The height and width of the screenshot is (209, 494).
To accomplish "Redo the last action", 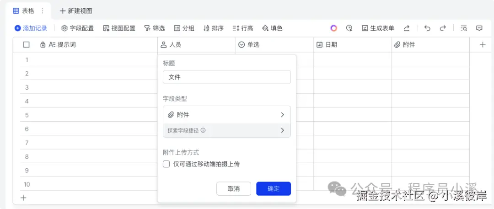I will 443,28.
